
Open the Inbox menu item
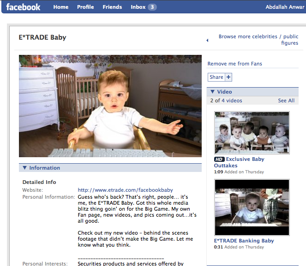point(138,7)
